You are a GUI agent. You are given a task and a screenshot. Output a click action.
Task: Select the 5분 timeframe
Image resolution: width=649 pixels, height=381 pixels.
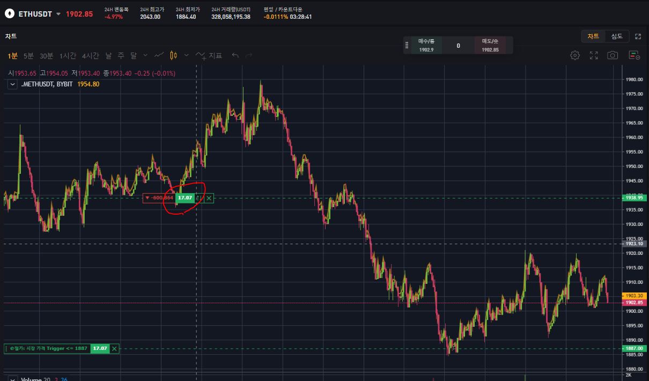click(x=28, y=55)
